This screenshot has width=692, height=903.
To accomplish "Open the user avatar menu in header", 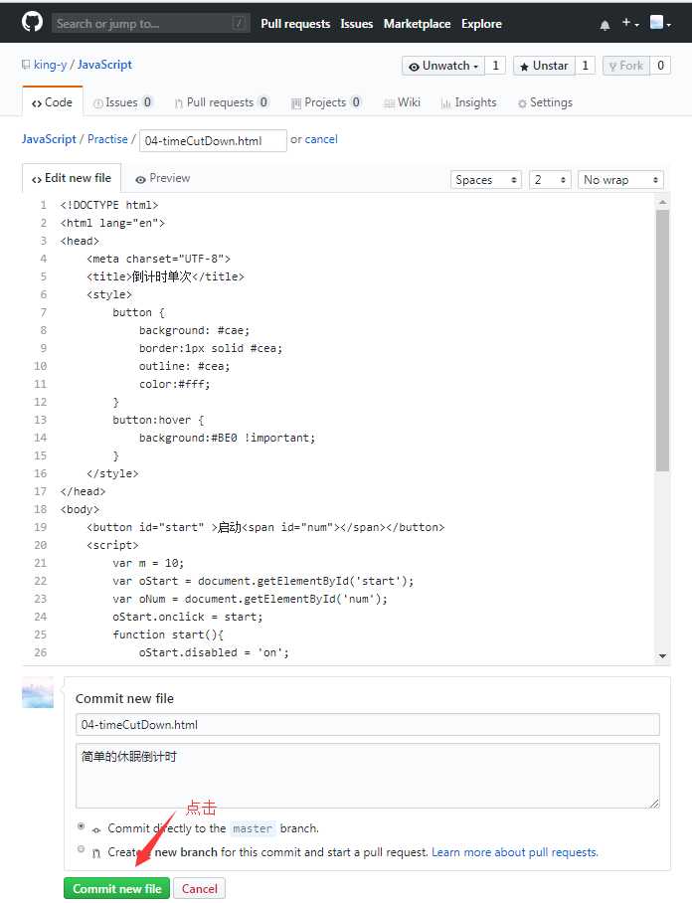I will tap(660, 23).
